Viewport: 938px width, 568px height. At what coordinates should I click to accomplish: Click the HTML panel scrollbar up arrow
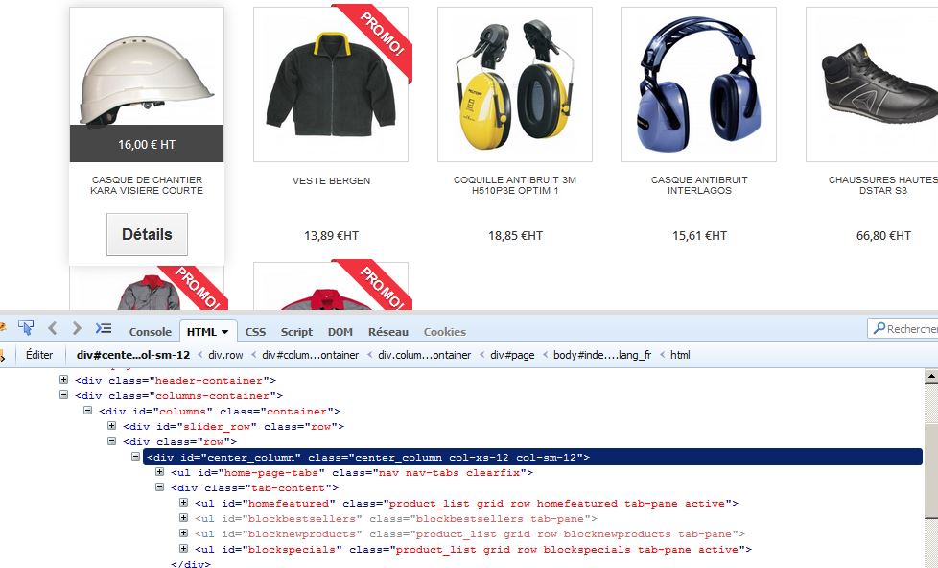[x=931, y=376]
